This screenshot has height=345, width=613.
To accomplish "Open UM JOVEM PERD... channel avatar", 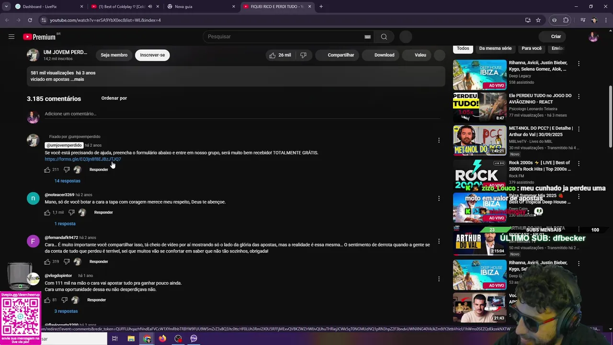I will [x=33, y=55].
